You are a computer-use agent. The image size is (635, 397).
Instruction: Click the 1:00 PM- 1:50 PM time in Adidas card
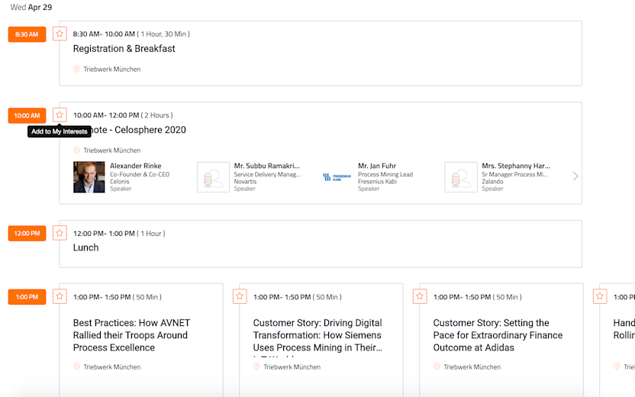click(462, 297)
